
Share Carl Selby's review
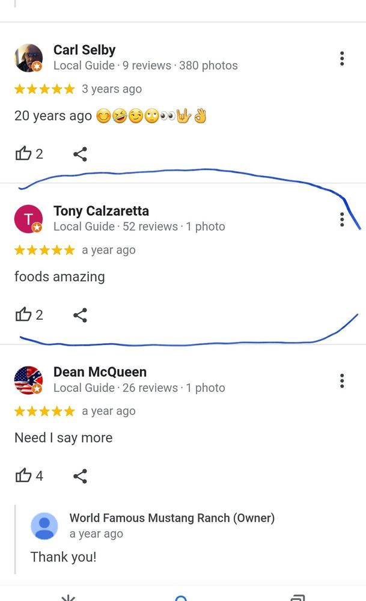(x=80, y=154)
